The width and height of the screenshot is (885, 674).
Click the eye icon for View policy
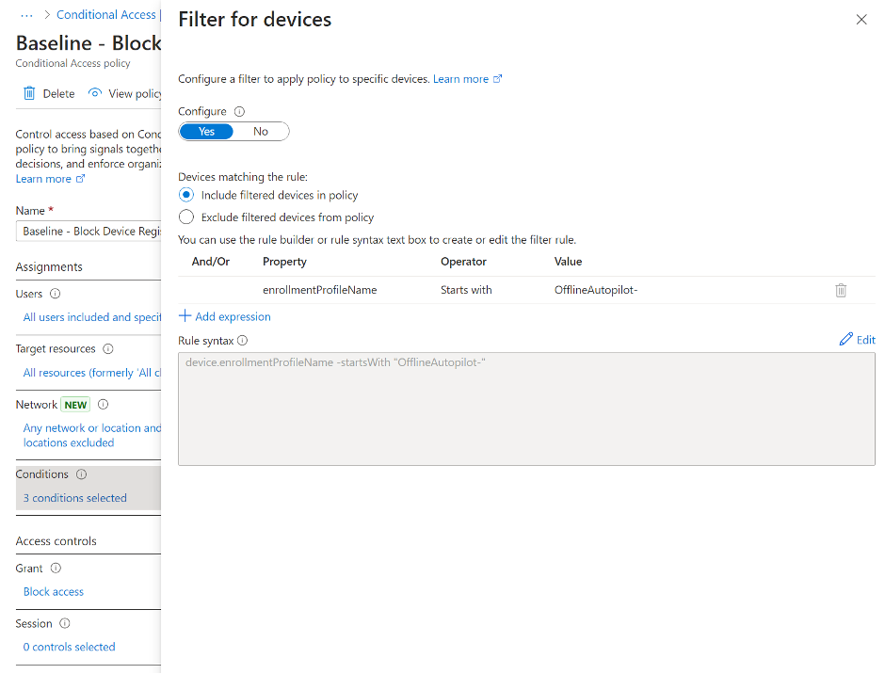[x=95, y=93]
